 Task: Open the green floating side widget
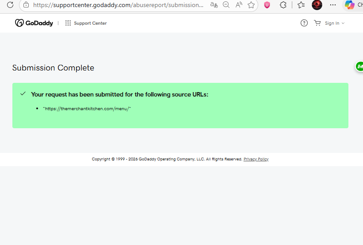pos(359,67)
